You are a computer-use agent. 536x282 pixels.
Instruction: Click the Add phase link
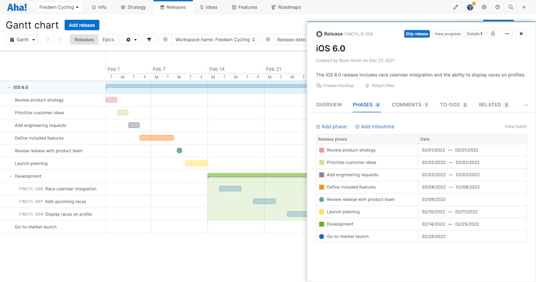pyautogui.click(x=331, y=127)
